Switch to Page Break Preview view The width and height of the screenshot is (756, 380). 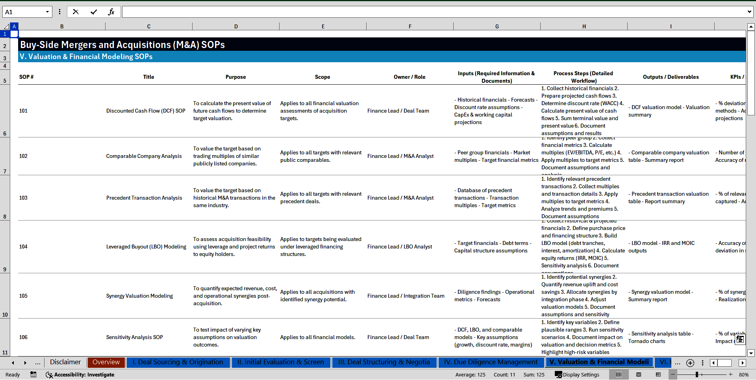(658, 374)
